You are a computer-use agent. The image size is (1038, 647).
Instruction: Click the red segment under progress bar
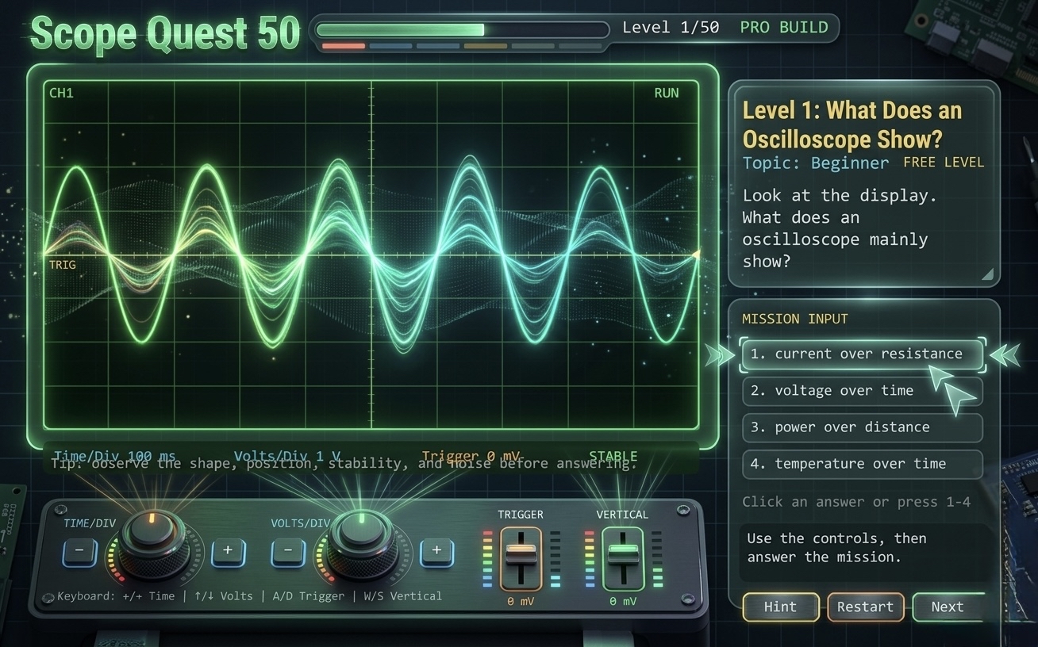pyautogui.click(x=344, y=46)
